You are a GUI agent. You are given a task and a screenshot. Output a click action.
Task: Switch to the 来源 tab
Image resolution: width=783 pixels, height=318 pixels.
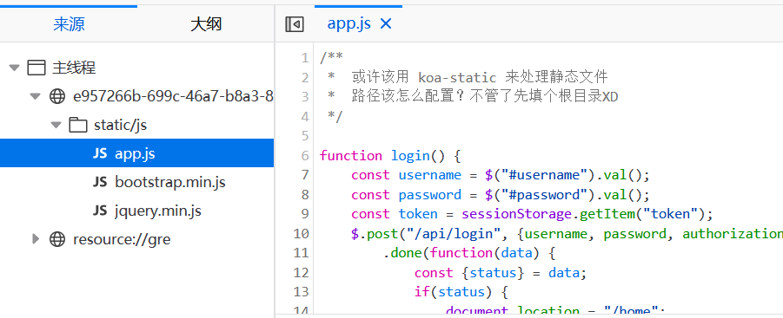click(x=69, y=24)
